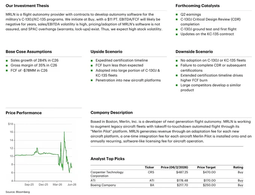Click the 'Company Description' heading
This screenshot has width=255, height=195.
(112, 113)
